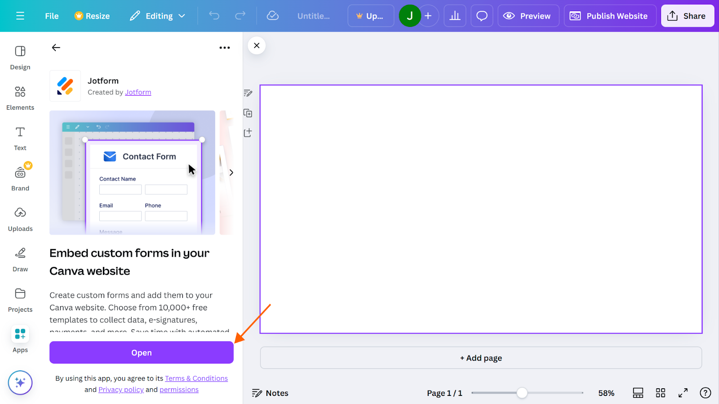This screenshot has width=719, height=404.
Task: Toggle fullscreen presentation view
Action: click(683, 393)
